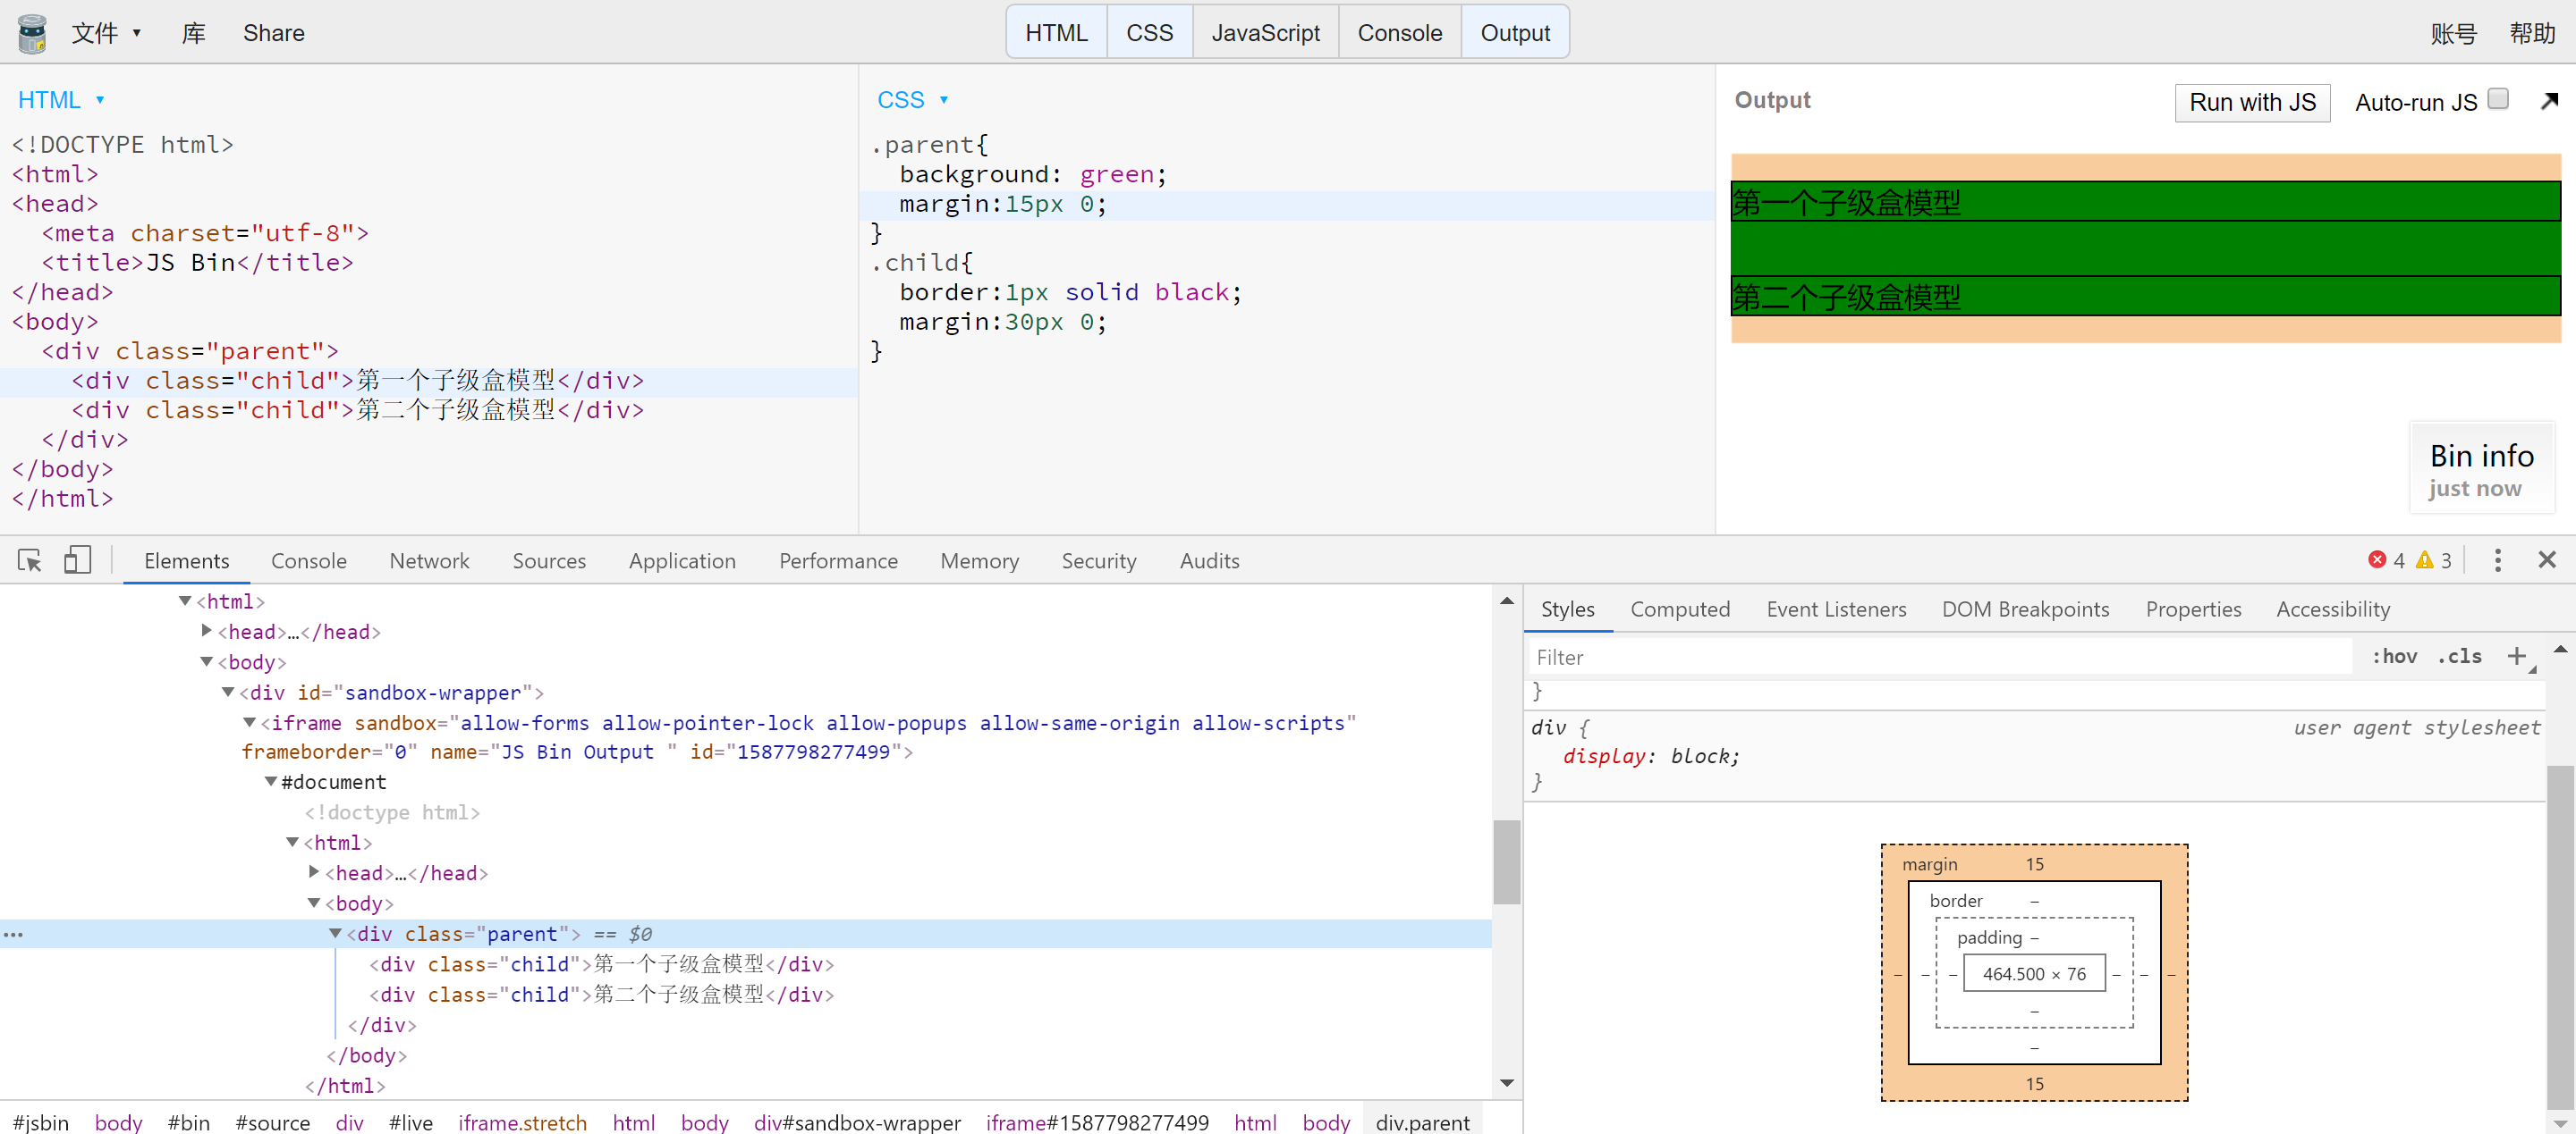Switch to the Security tab

tap(1098, 560)
